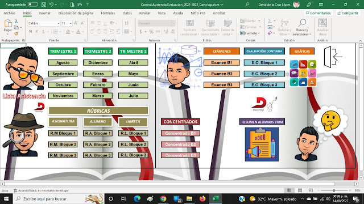Switch to the Datos tab

tap(127, 13)
